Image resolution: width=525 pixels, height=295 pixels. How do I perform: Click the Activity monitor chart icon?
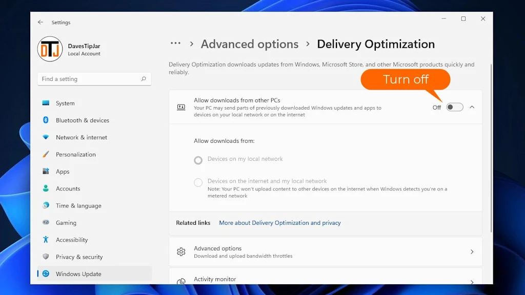pyautogui.click(x=181, y=282)
